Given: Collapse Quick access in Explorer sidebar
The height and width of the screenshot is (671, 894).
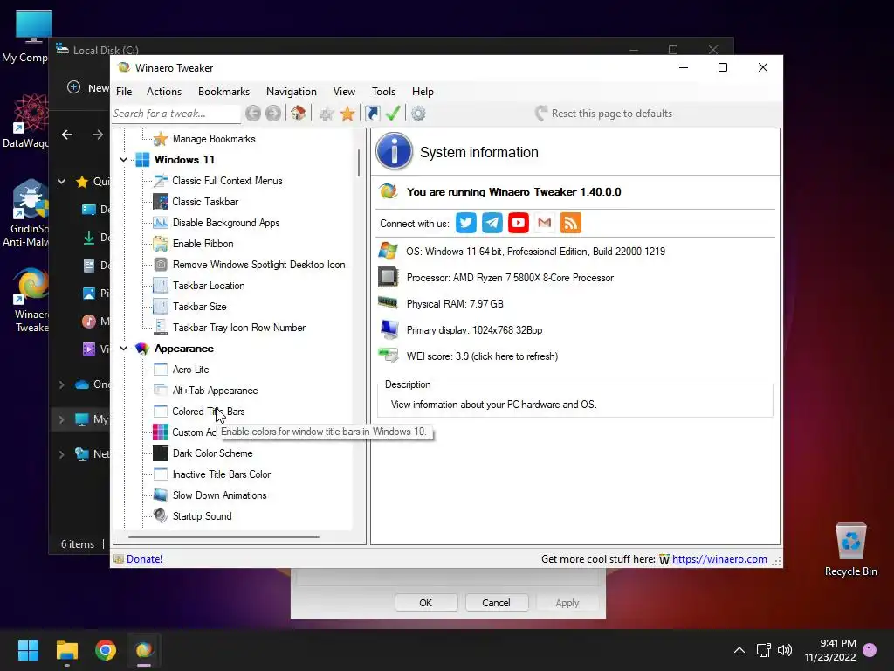Looking at the screenshot, I should tap(62, 182).
